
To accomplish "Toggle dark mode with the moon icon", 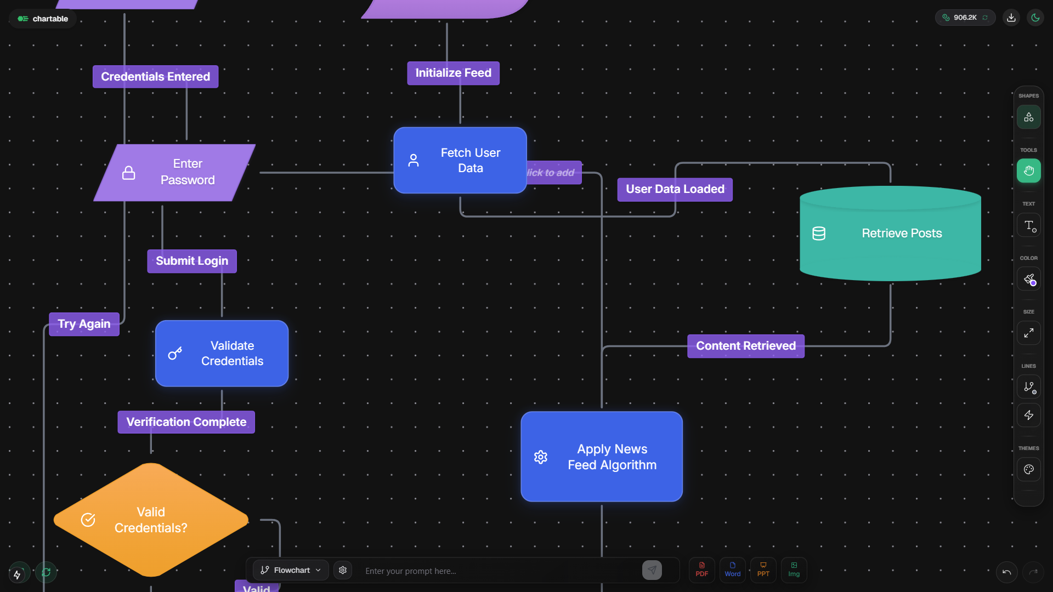I will pos(1035,17).
